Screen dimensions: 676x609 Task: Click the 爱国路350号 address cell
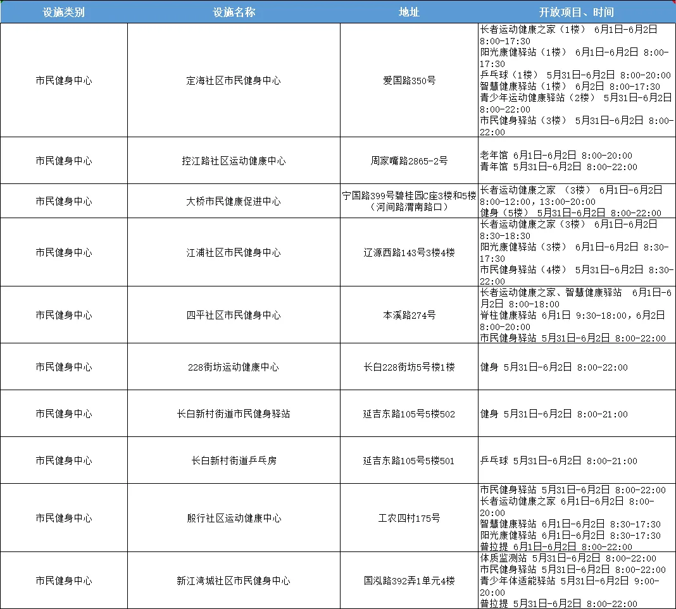point(409,81)
